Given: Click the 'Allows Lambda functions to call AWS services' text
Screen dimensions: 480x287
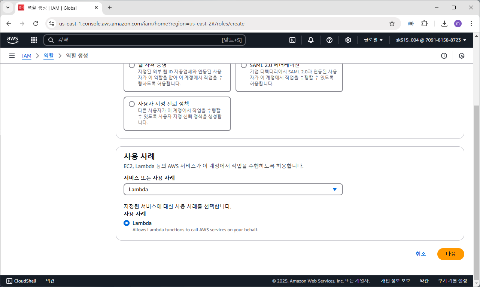Looking at the screenshot, I should point(195,230).
